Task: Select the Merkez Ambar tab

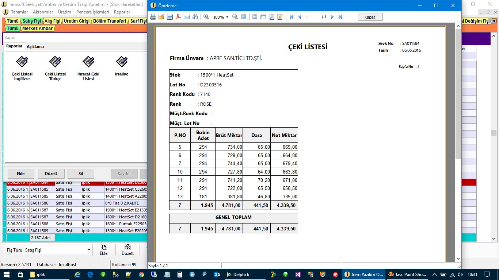Action: (x=37, y=28)
